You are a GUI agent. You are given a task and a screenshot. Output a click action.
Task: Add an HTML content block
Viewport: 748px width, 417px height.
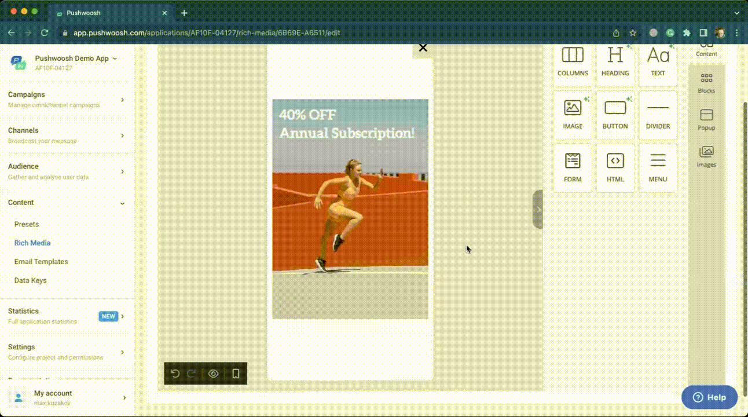[615, 168]
